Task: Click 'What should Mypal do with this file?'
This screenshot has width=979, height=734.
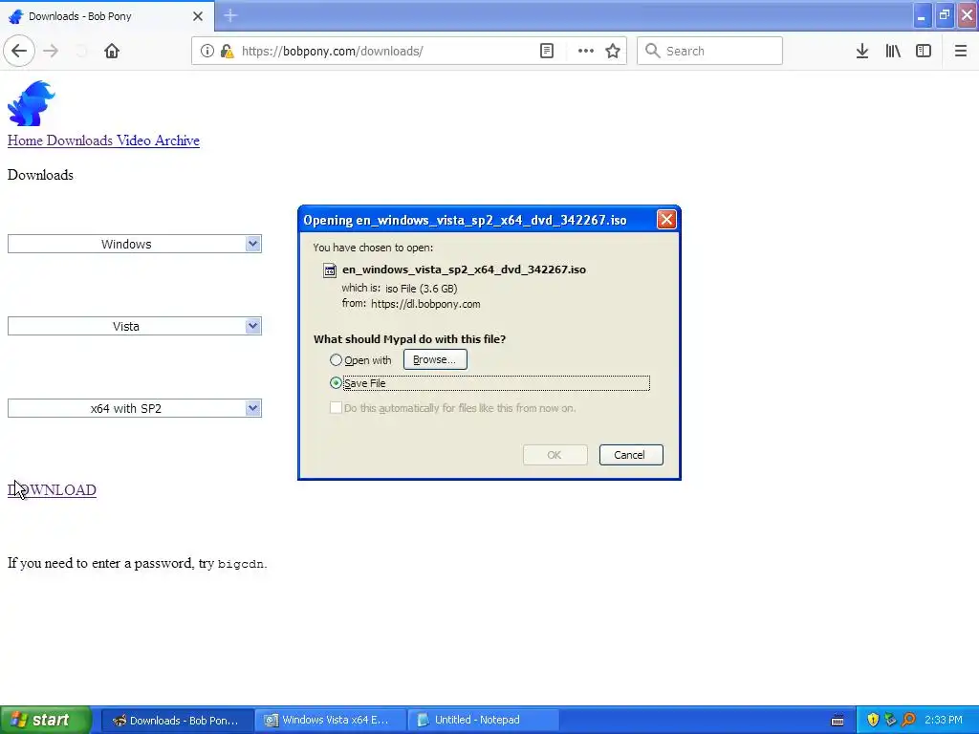Action: click(409, 339)
